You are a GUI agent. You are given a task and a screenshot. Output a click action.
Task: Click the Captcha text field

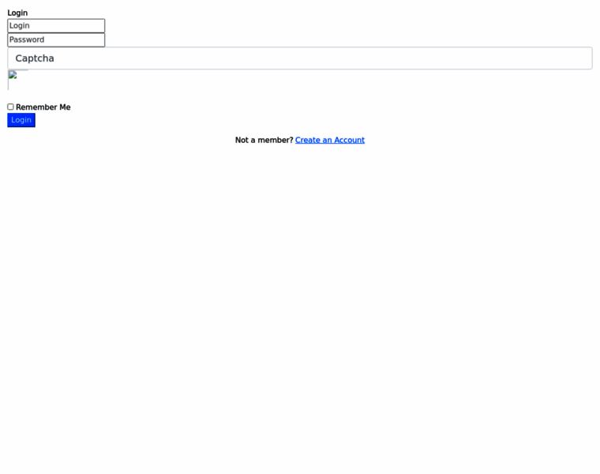[x=300, y=58]
